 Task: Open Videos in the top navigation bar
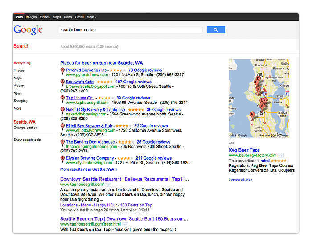pyautogui.click(x=45, y=17)
